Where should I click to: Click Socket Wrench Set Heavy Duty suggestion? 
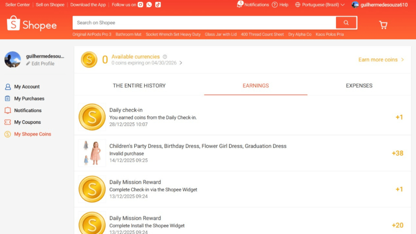173,34
